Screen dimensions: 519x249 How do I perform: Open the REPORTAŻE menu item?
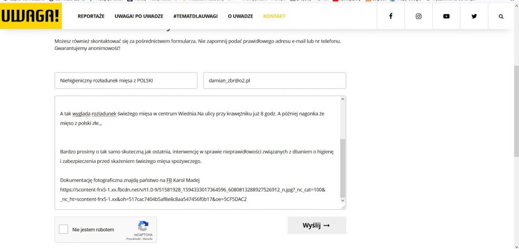(x=91, y=16)
